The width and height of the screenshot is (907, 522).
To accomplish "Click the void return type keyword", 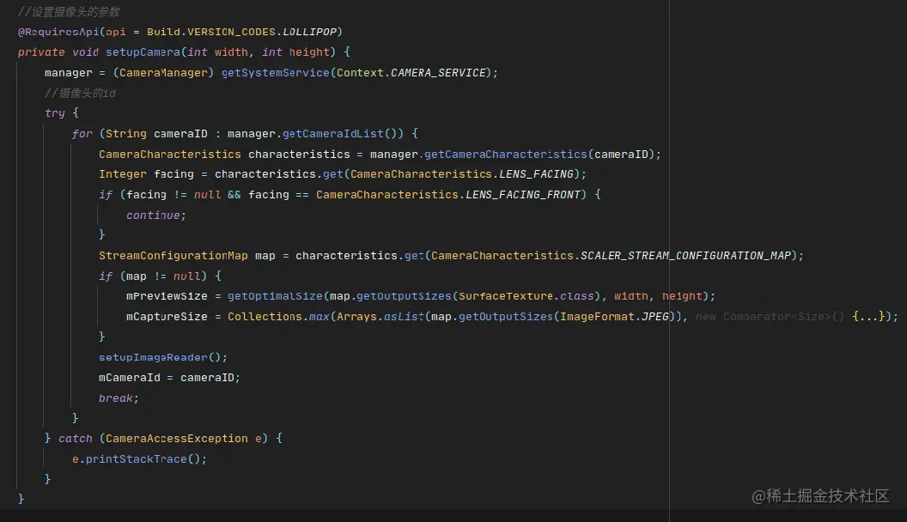I will tap(86, 52).
